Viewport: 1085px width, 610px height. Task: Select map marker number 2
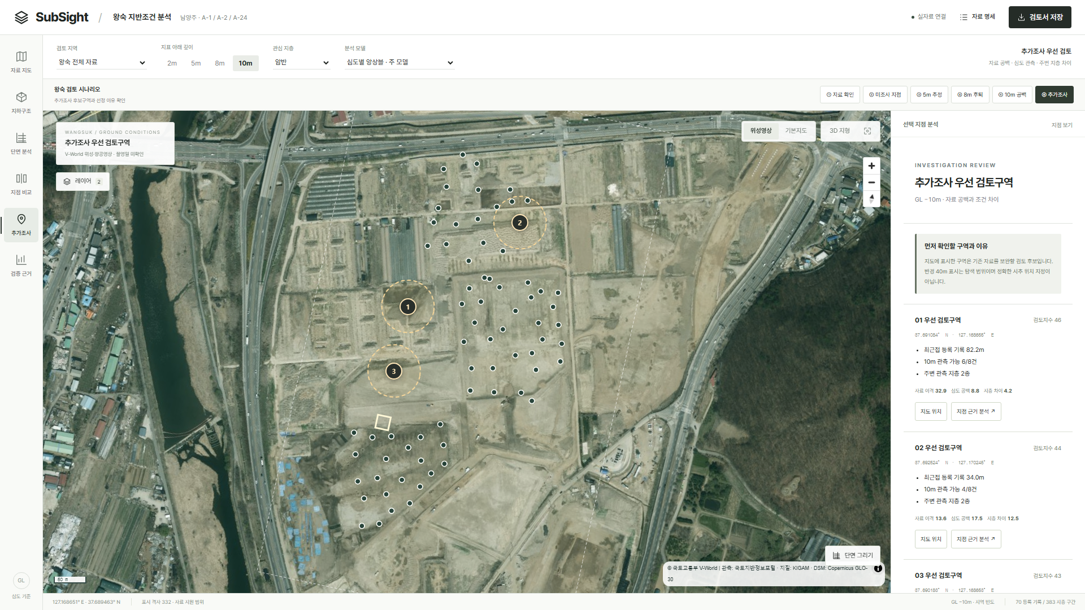(520, 223)
